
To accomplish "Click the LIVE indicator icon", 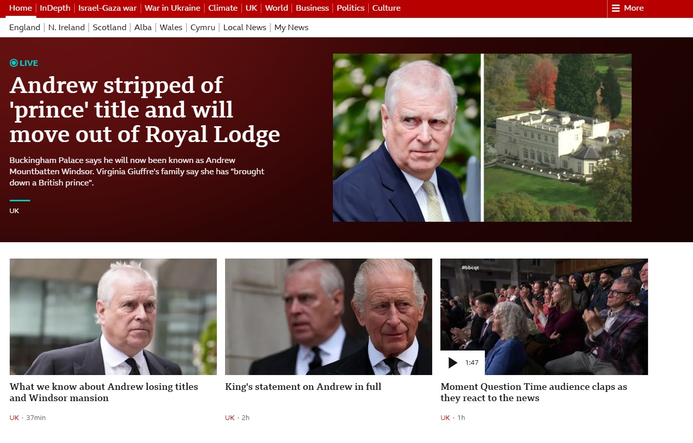I will coord(14,63).
